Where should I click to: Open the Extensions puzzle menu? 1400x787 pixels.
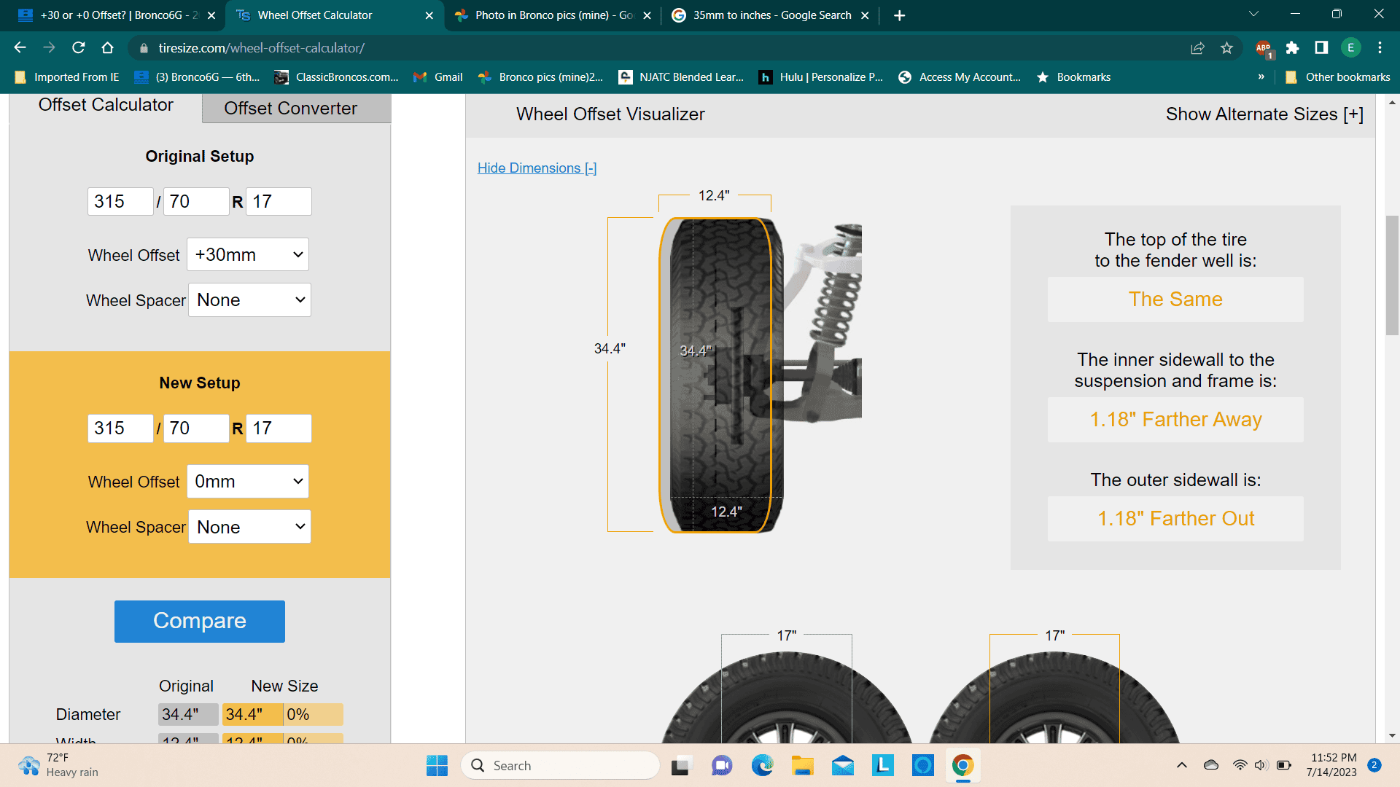[1292, 48]
